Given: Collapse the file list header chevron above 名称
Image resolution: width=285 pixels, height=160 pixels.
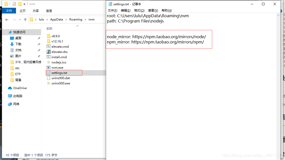Looking at the screenshot, I should click(77, 26).
